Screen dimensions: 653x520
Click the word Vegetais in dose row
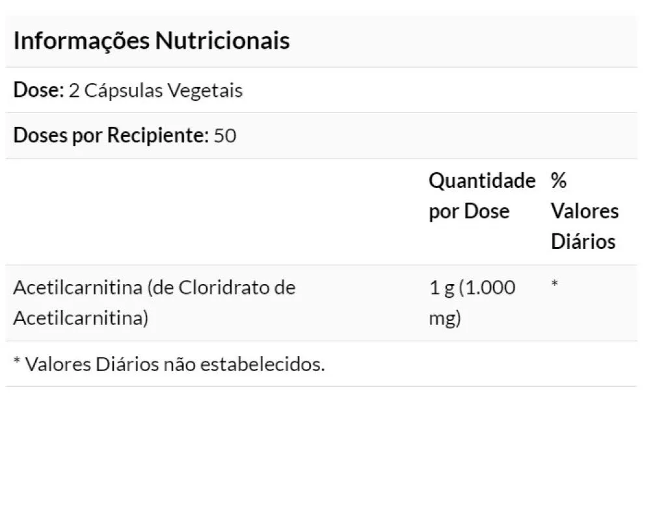(x=206, y=91)
